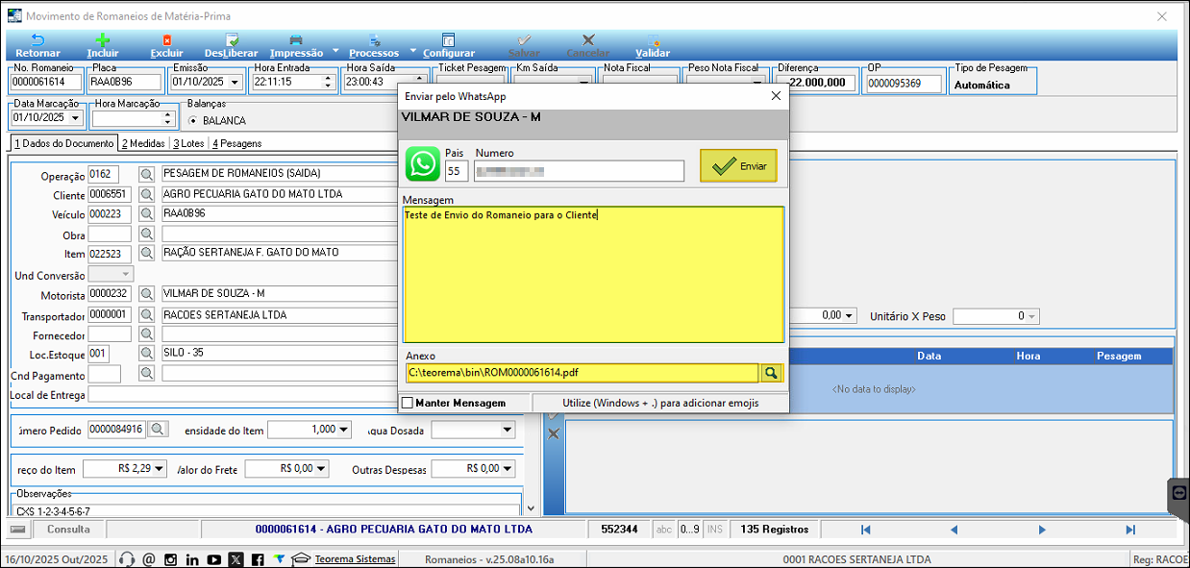
Task: Search Transportador with magnifier icon
Action: click(147, 314)
